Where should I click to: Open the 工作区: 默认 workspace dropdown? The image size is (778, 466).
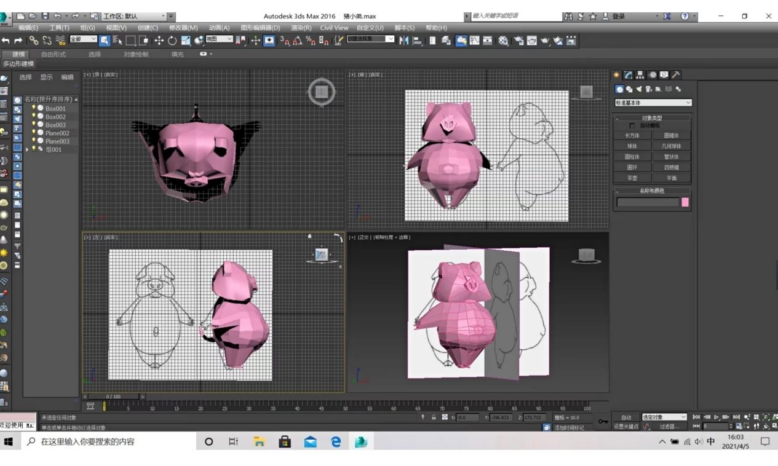coord(138,17)
